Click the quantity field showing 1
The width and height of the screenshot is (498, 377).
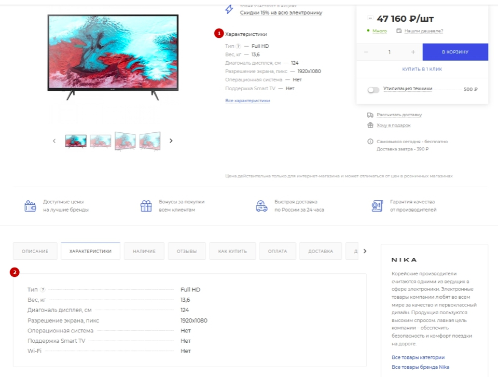coord(390,52)
